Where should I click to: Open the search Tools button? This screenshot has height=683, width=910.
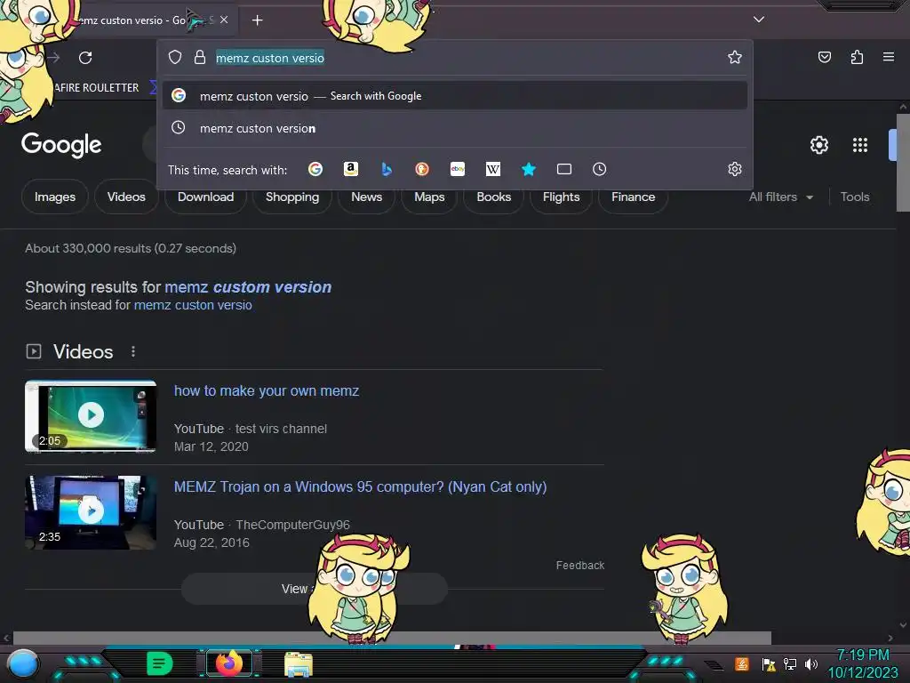[x=854, y=197]
